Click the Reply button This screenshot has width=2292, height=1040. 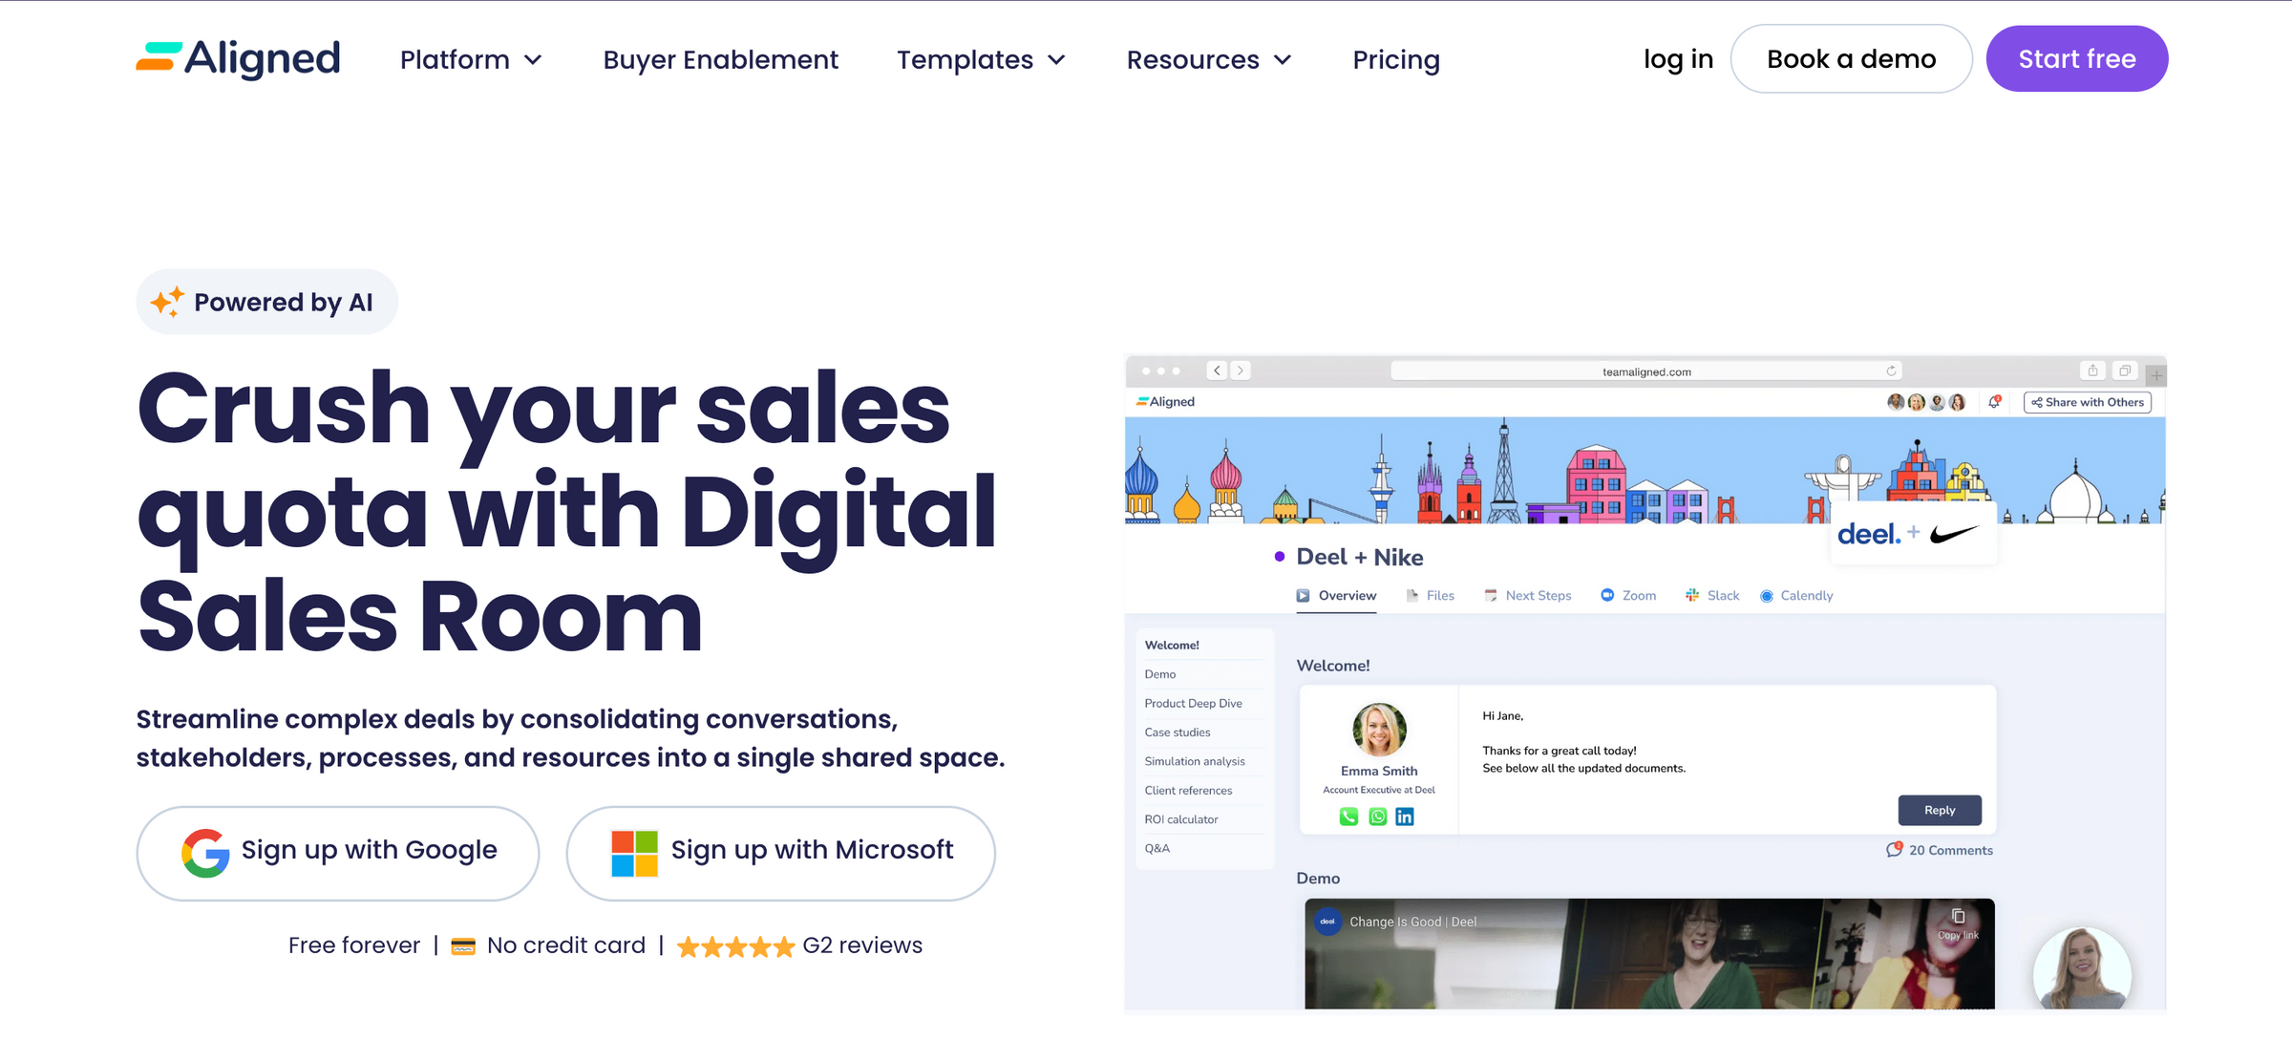pyautogui.click(x=1940, y=810)
